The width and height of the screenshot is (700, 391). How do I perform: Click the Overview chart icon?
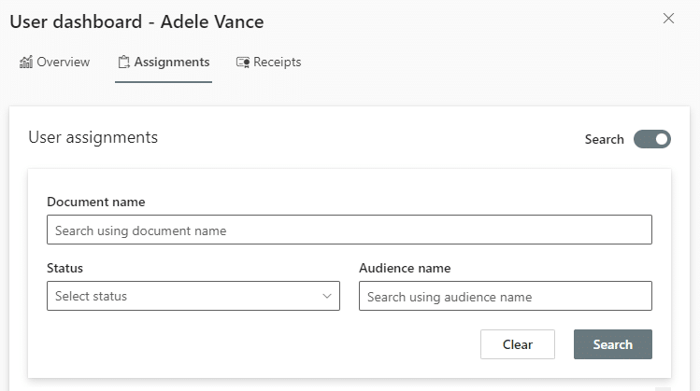(26, 62)
